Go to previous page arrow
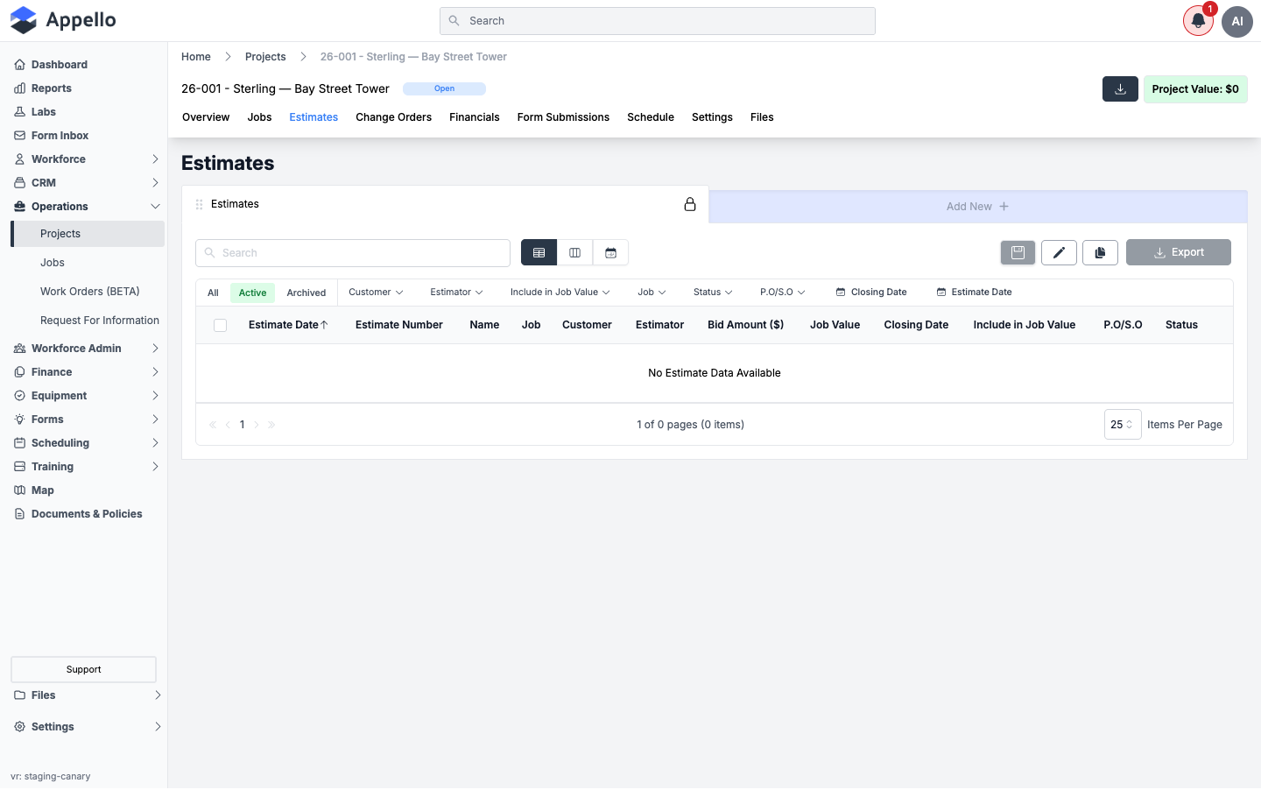The image size is (1261, 804). 228,425
